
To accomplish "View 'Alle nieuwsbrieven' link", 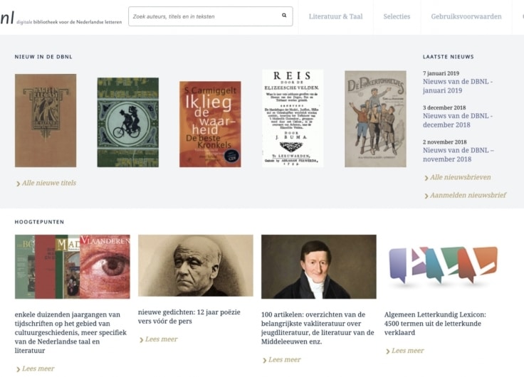I will [460, 177].
